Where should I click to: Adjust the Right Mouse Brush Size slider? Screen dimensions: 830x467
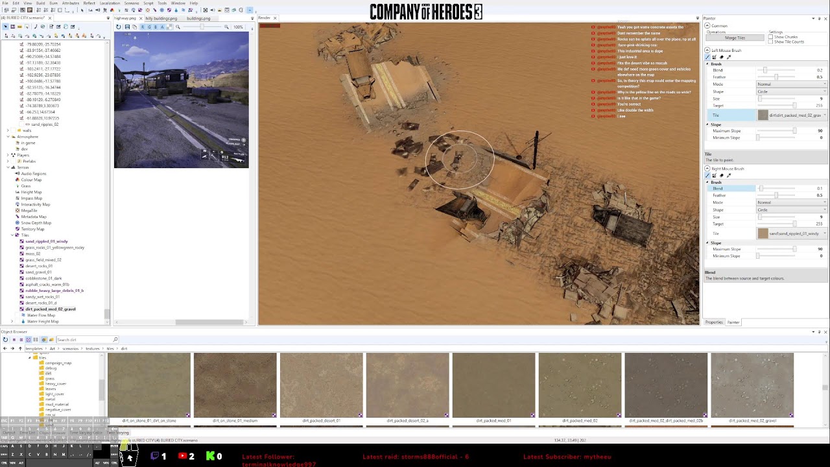pyautogui.click(x=777, y=217)
